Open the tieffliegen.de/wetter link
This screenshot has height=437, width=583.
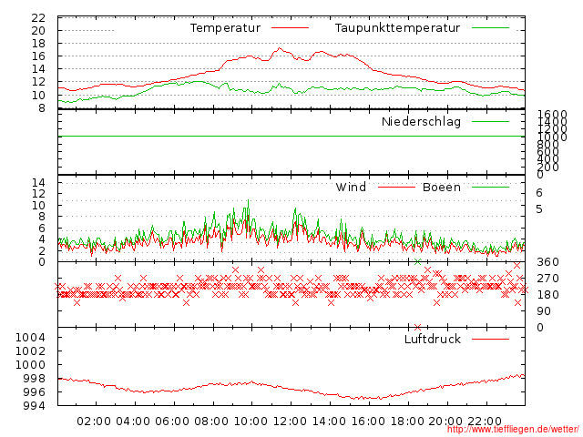point(513,430)
